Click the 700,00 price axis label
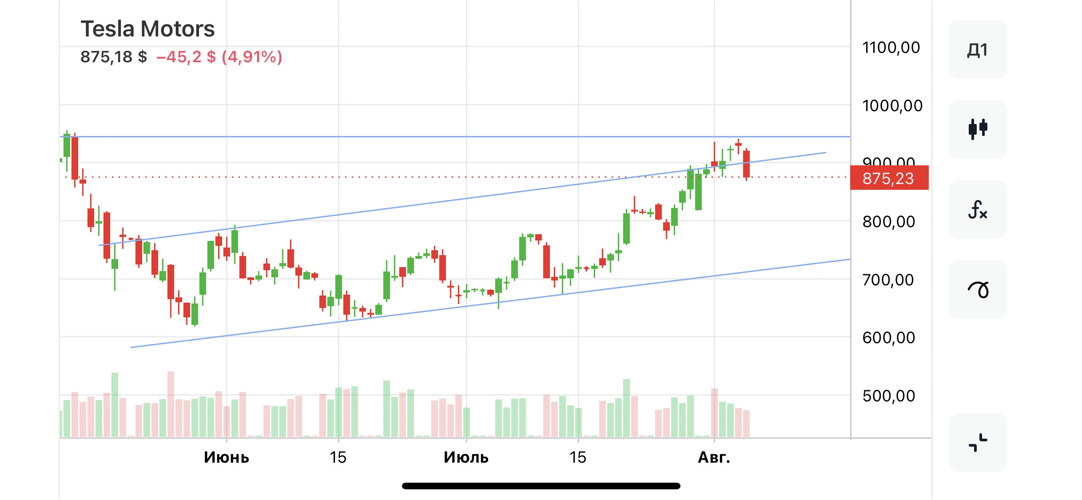The image size is (1082, 500). coord(888,280)
